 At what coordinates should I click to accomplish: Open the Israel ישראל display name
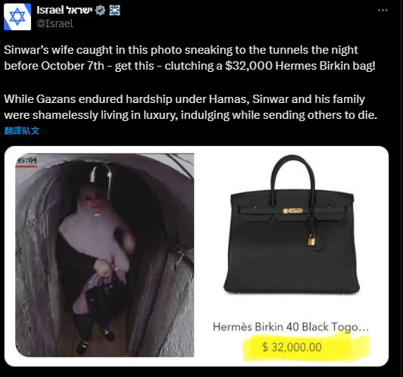64,10
